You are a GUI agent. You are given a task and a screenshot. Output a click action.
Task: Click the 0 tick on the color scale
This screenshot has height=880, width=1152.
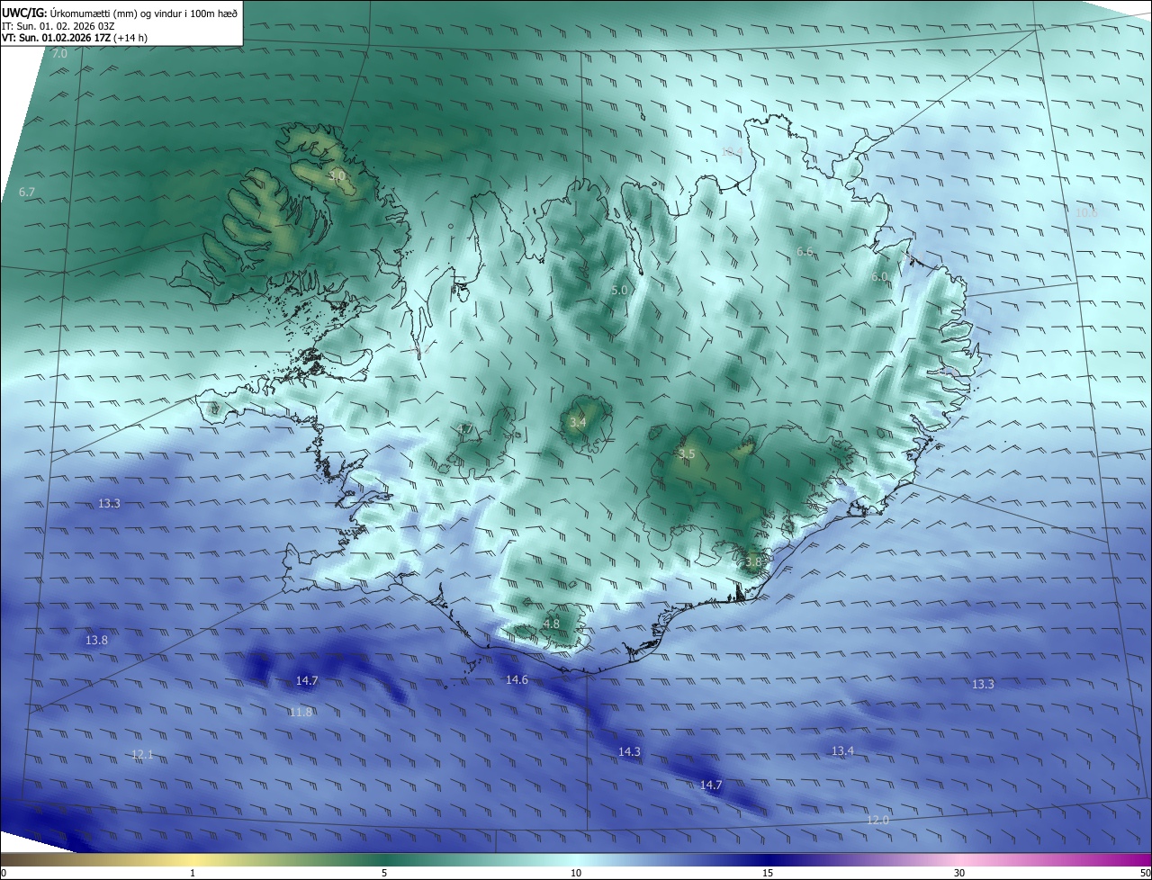tap(3, 874)
